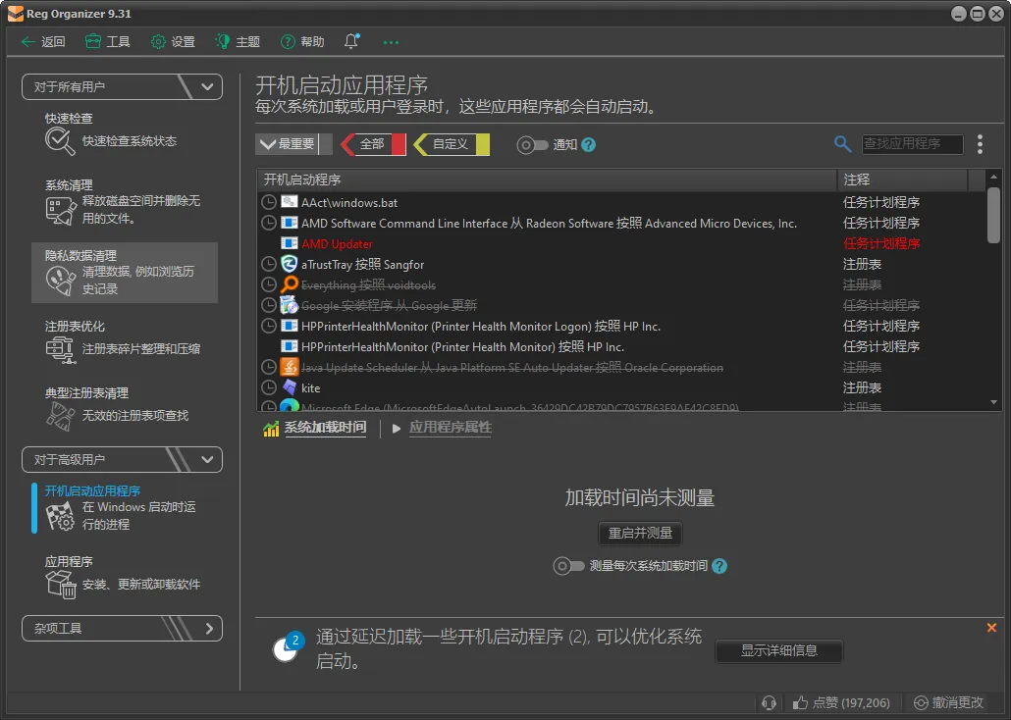
Task: Select AAct\windows.bat startup entry
Action: click(x=621, y=202)
